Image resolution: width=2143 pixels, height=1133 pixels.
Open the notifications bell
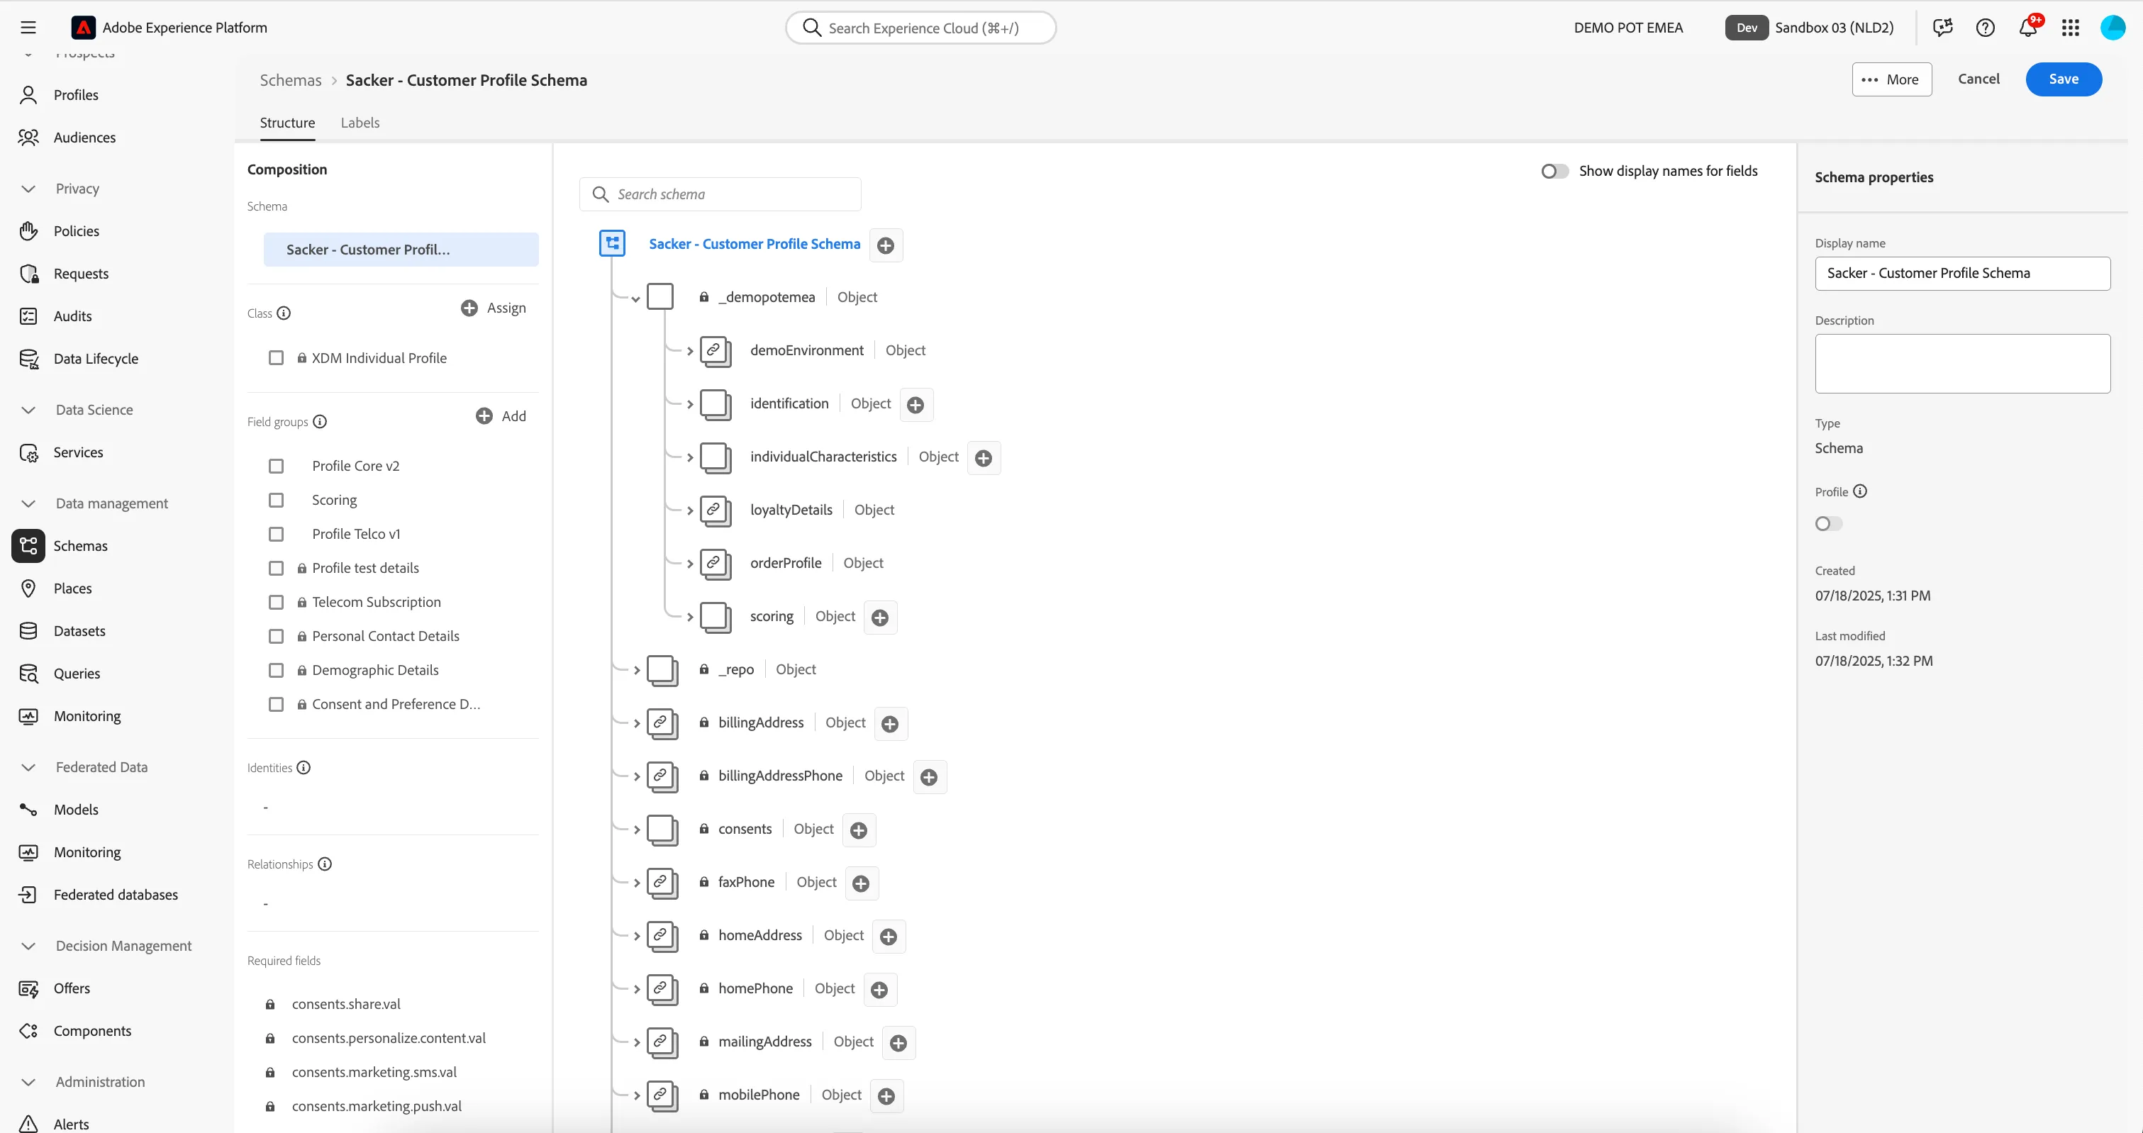[x=2028, y=28]
